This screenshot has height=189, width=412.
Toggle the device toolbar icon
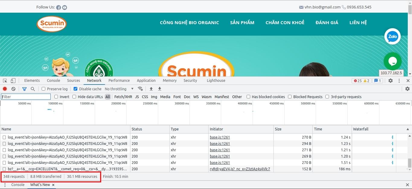(13, 81)
